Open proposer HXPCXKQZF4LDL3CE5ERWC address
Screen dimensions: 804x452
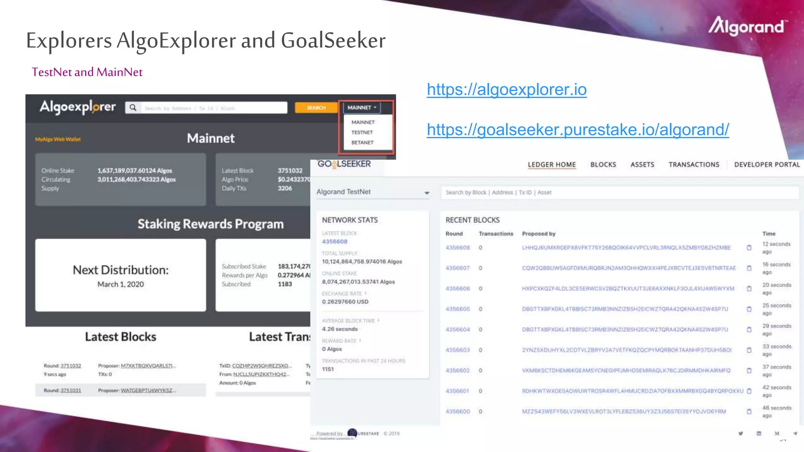click(628, 288)
